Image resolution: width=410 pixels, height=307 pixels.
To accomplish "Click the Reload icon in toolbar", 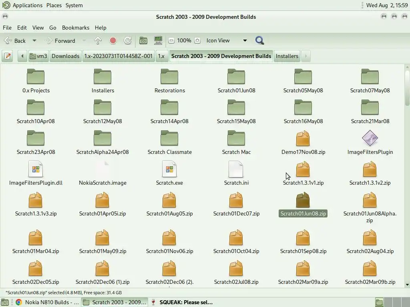I will point(128,40).
